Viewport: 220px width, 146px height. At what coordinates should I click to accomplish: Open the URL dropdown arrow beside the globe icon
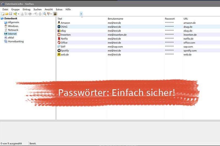click(33, 14)
